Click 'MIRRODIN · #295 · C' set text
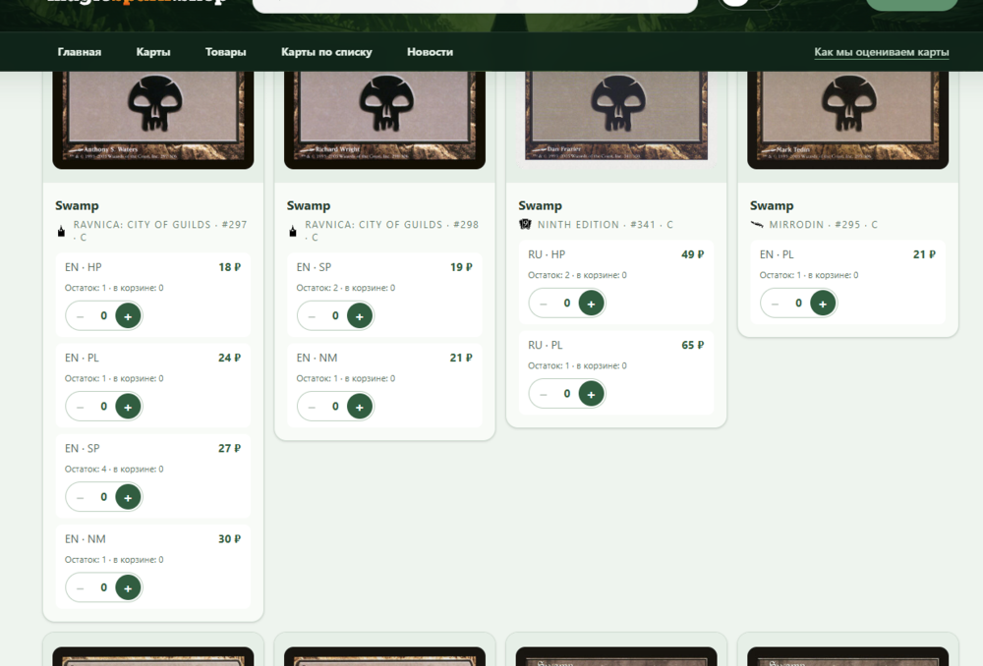Image resolution: width=983 pixels, height=666 pixels. point(823,224)
